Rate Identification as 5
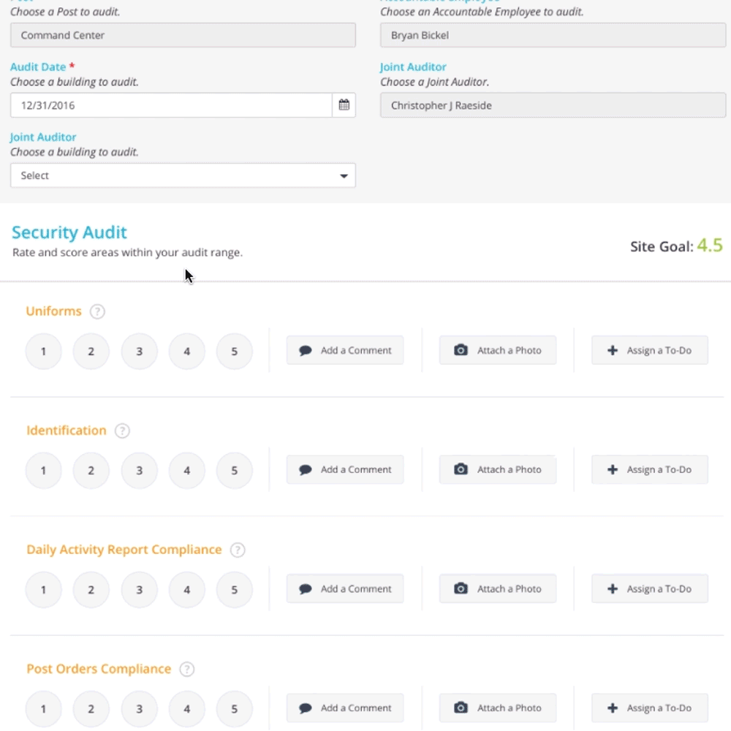 235,470
